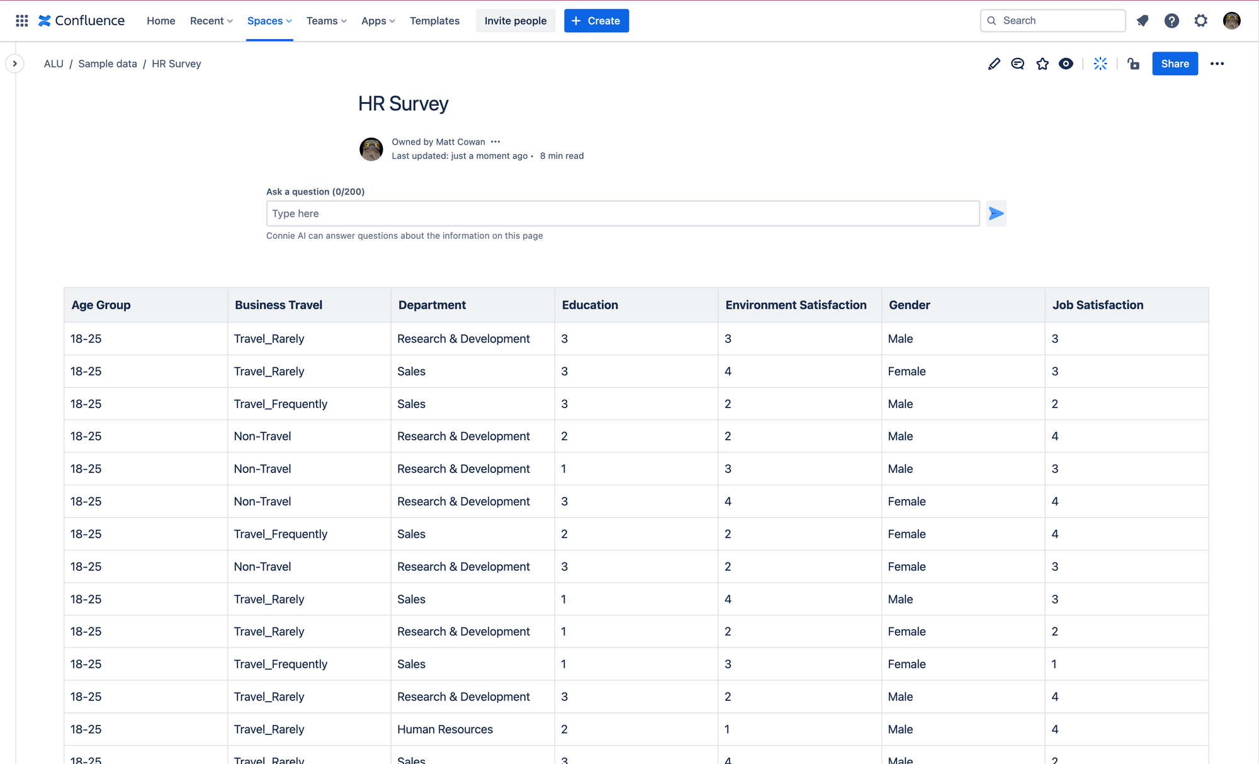1259x764 pixels.
Task: Click the pencil edit page icon
Action: pos(994,64)
